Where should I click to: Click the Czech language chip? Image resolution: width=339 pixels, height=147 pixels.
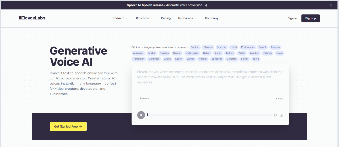(x=179, y=59)
